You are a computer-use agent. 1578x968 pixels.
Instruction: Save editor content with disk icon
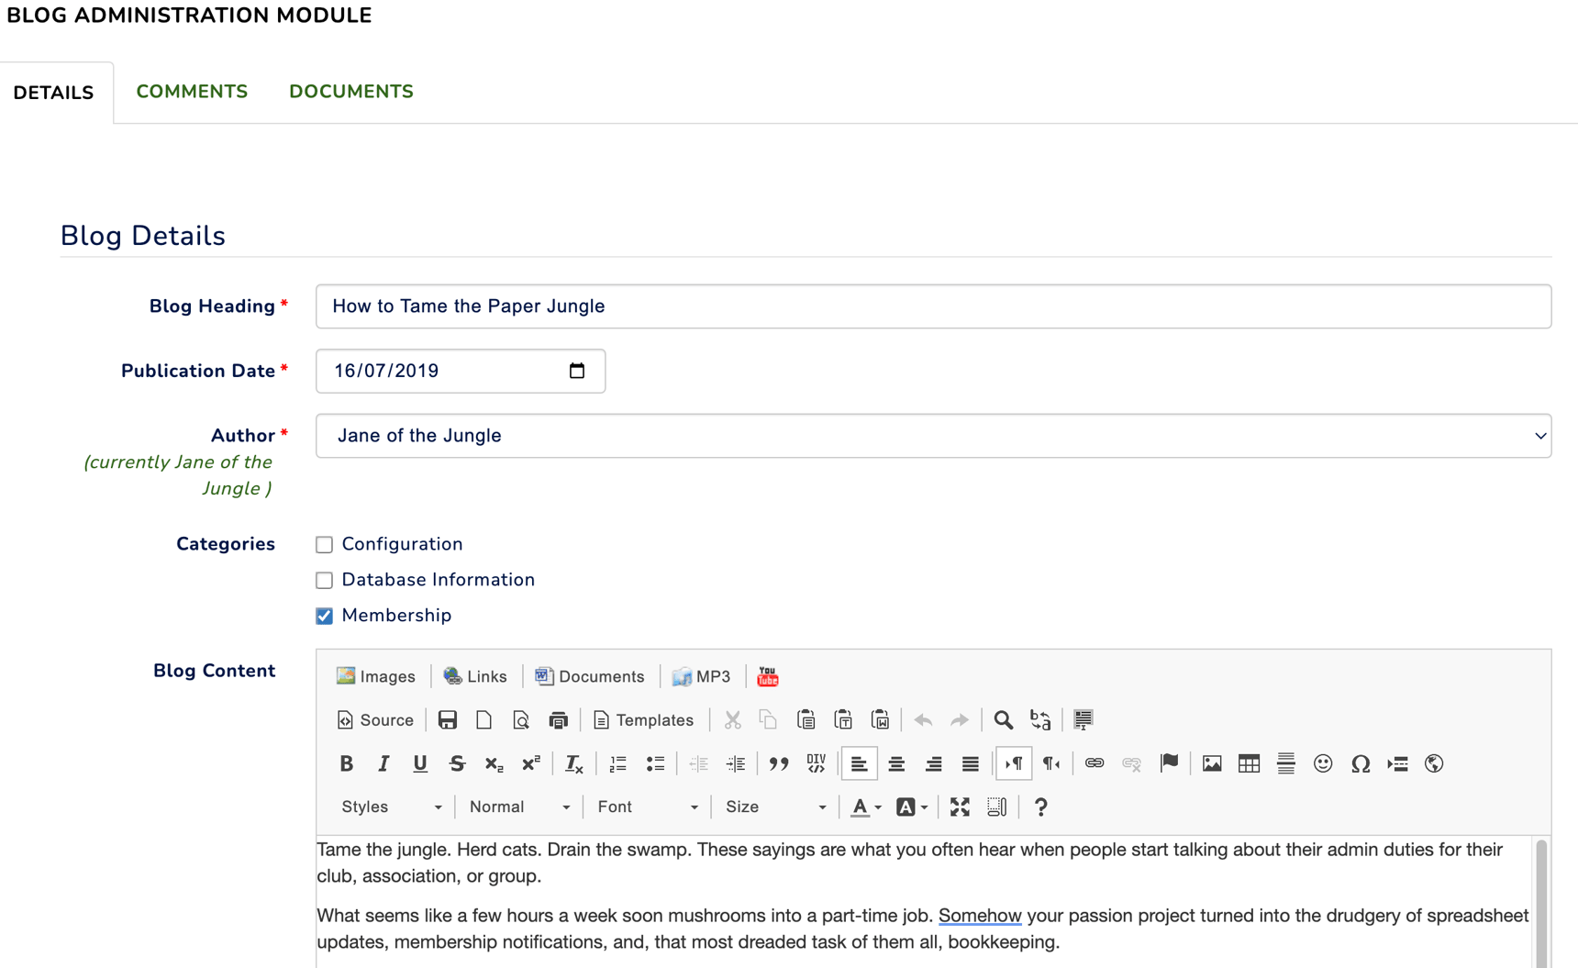coord(448,720)
